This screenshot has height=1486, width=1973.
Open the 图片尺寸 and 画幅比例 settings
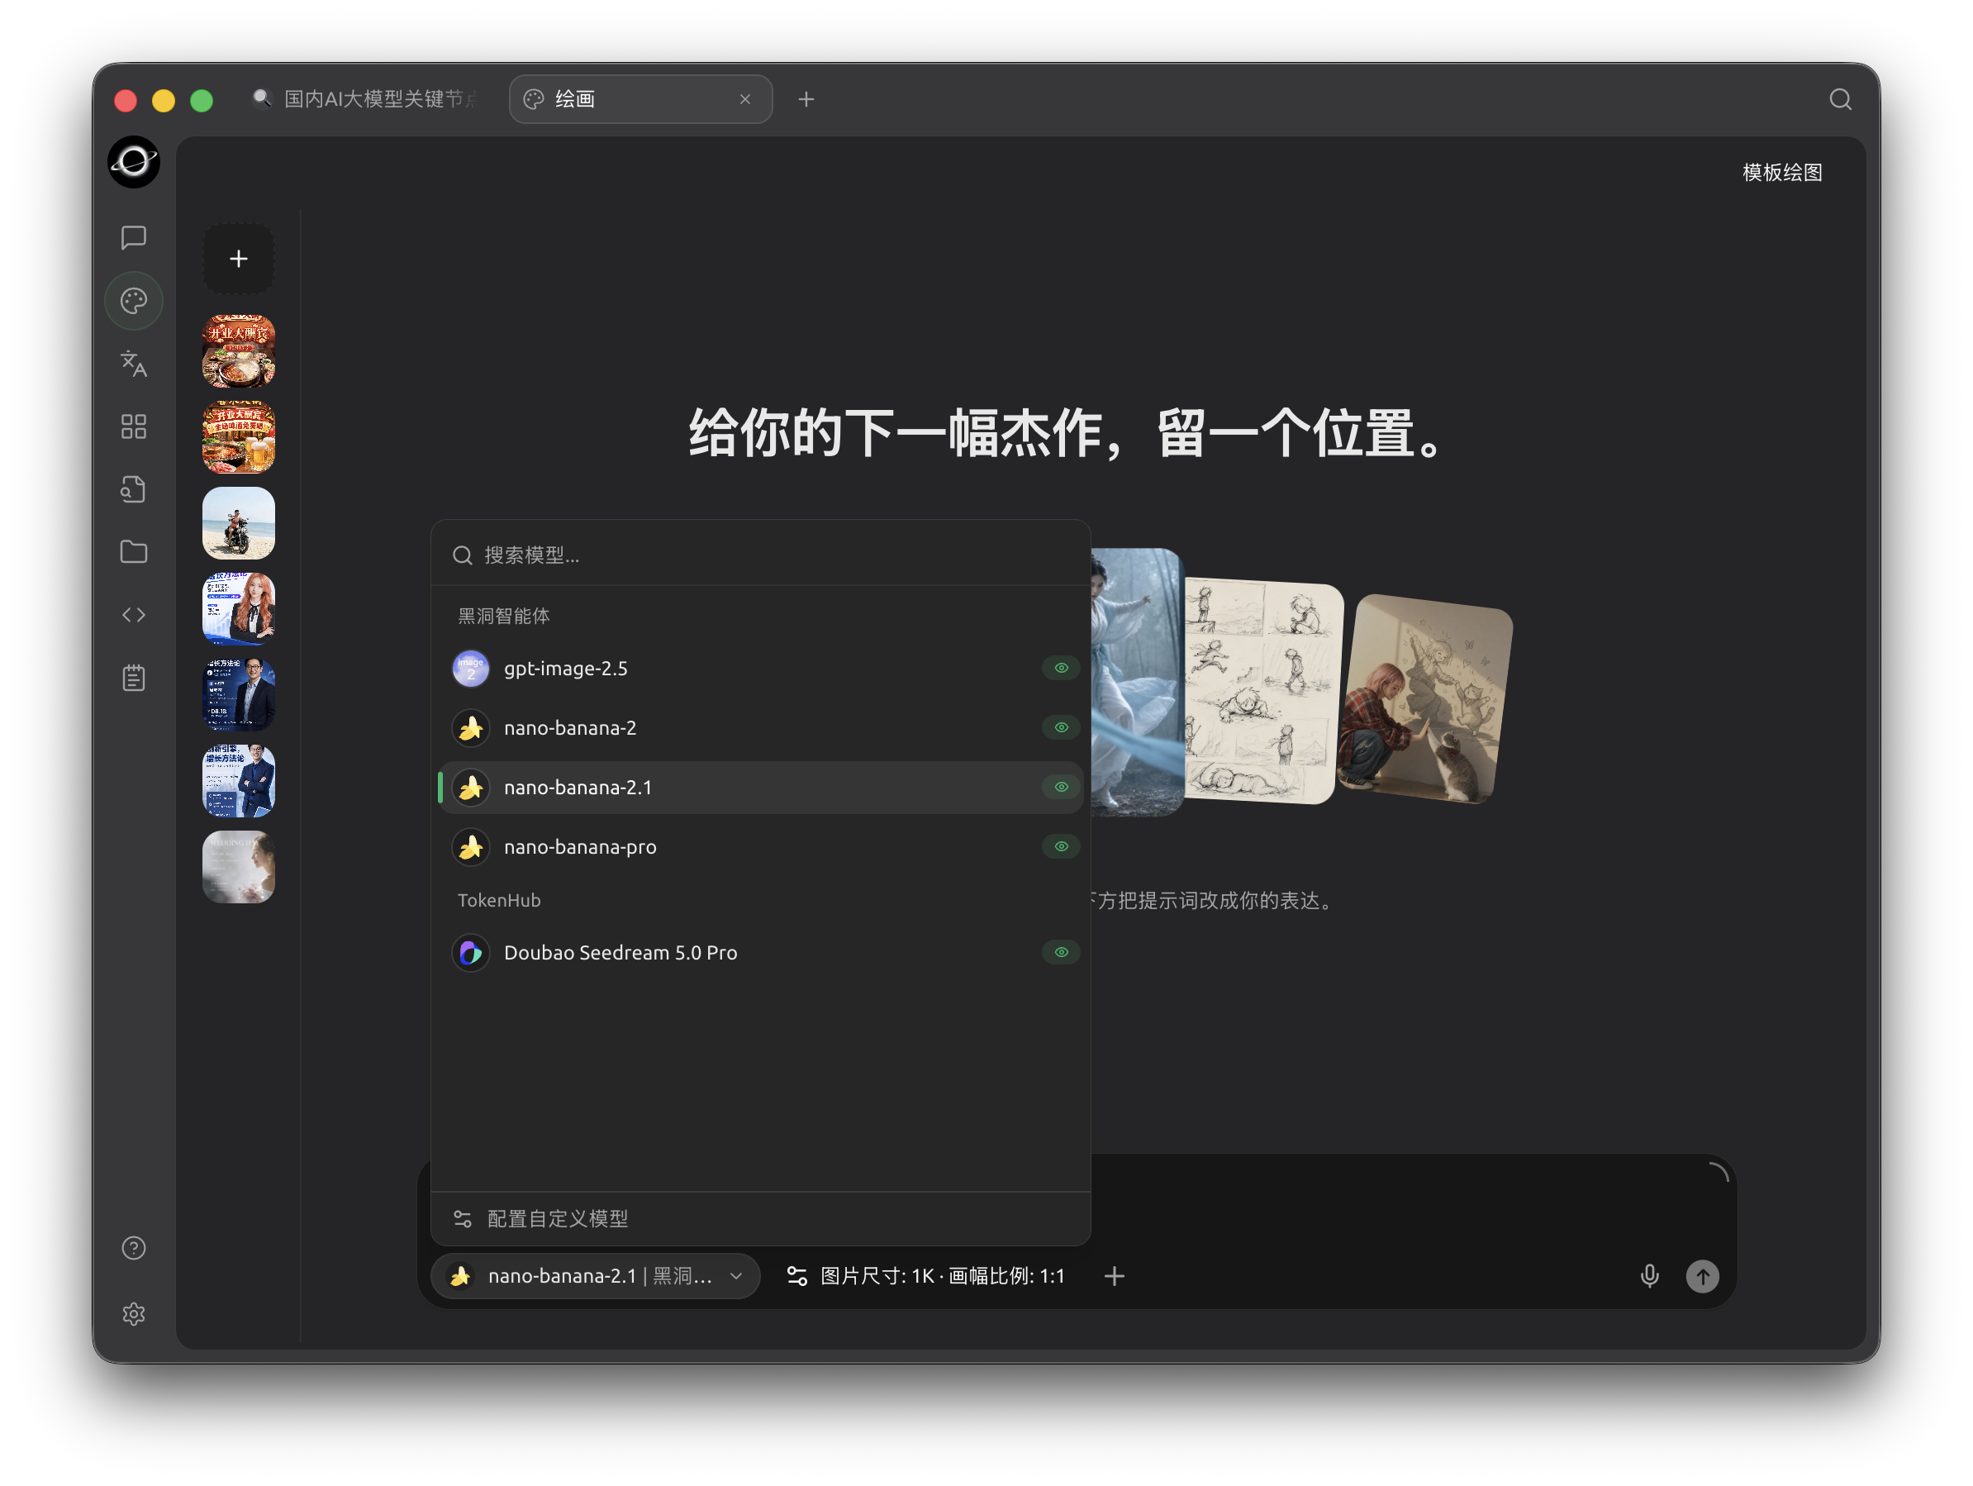click(926, 1276)
